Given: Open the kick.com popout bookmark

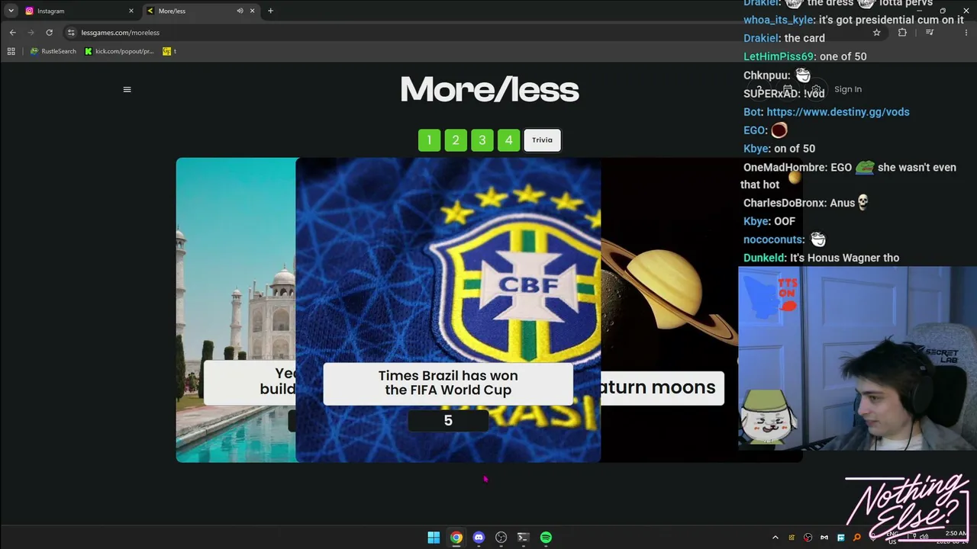Looking at the screenshot, I should [120, 51].
